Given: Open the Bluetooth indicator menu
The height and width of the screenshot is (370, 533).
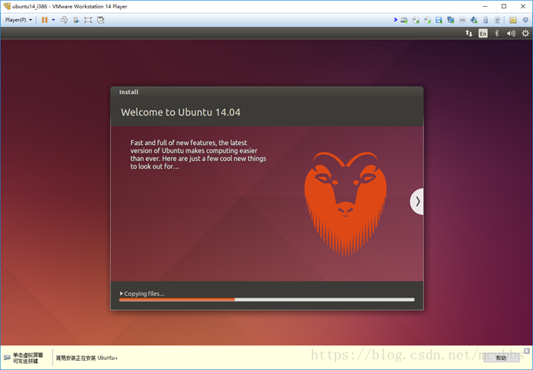Looking at the screenshot, I should [x=496, y=34].
